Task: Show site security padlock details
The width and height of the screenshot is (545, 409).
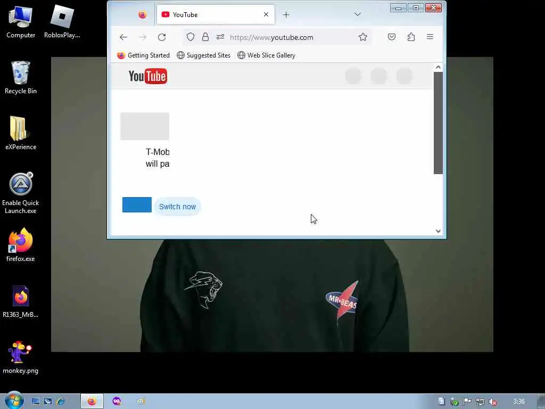Action: coord(205,37)
